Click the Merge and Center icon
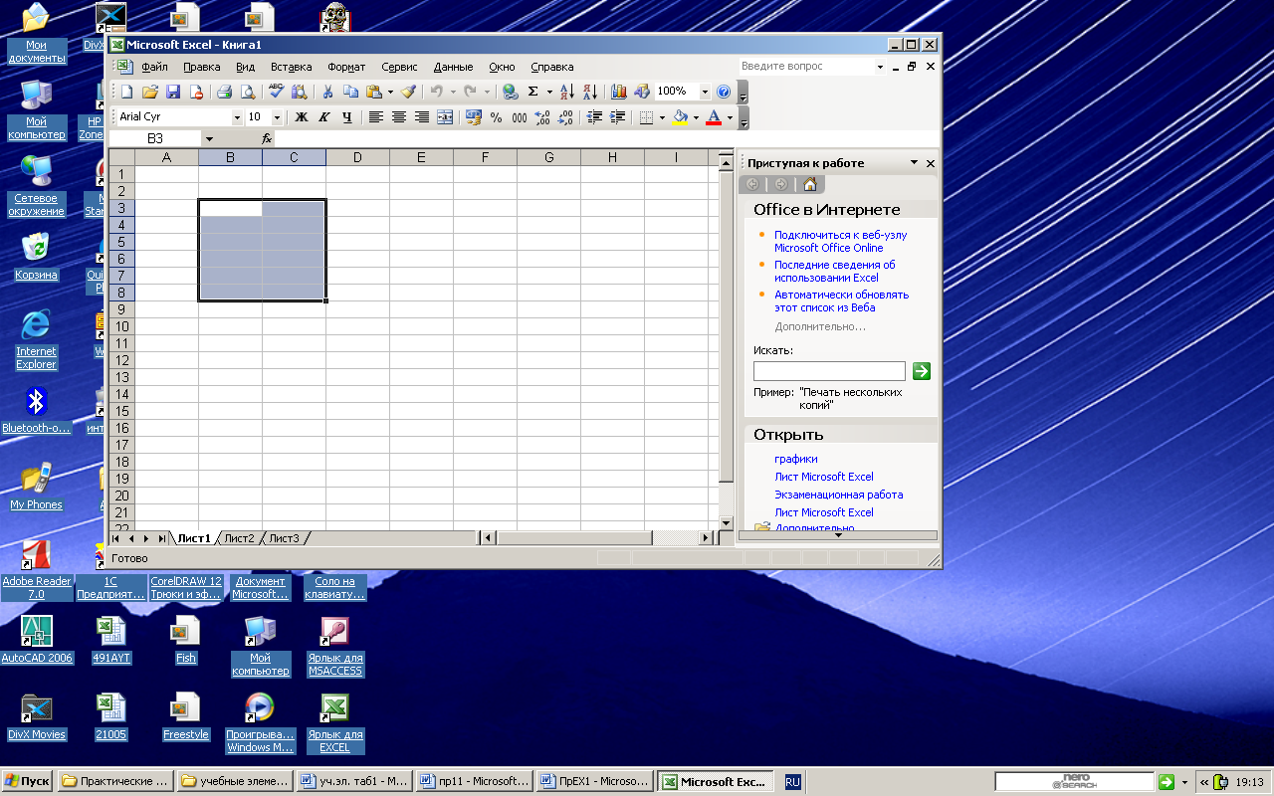This screenshot has width=1274, height=796. [x=445, y=117]
